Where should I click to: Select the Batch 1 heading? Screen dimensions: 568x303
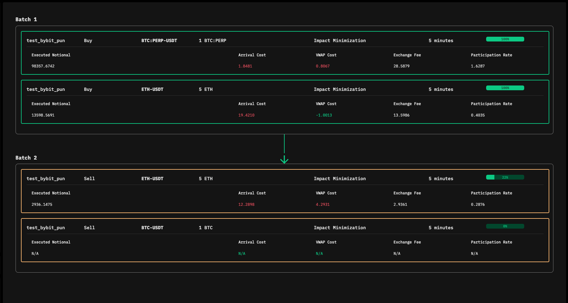click(26, 19)
